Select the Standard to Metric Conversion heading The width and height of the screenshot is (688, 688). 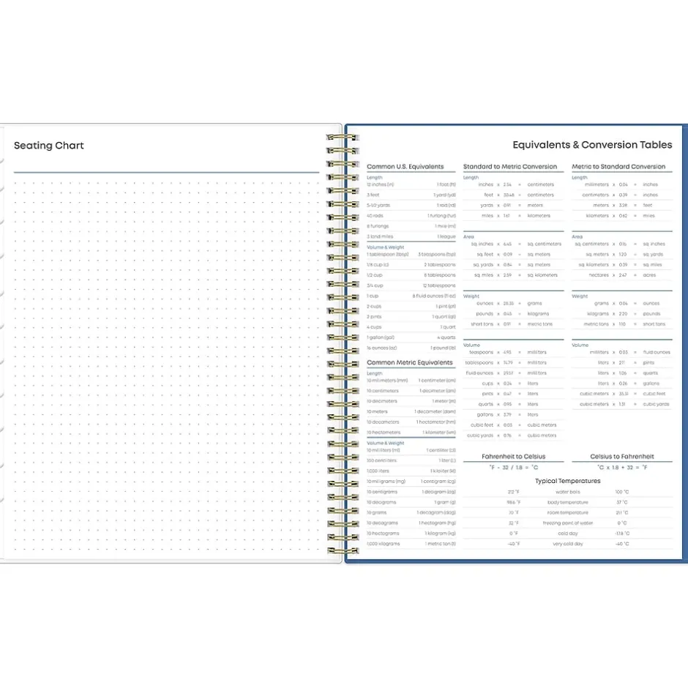click(510, 167)
